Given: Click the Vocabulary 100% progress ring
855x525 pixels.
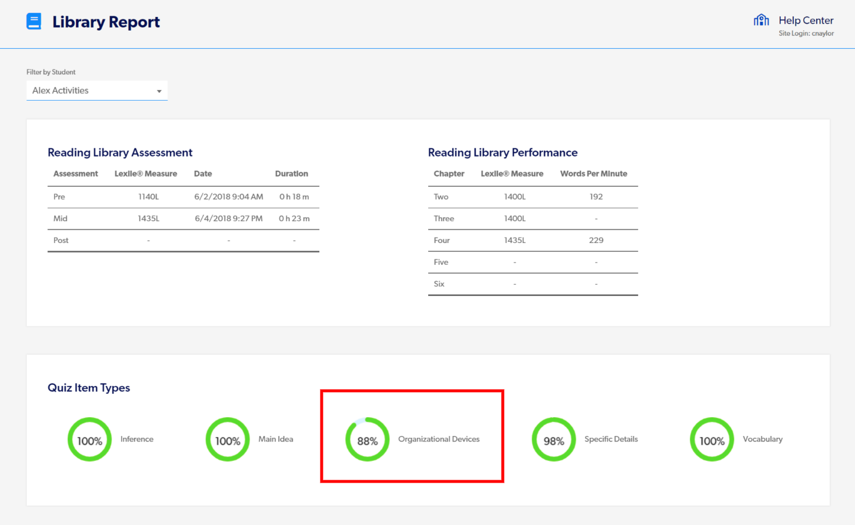Looking at the screenshot, I should (712, 440).
